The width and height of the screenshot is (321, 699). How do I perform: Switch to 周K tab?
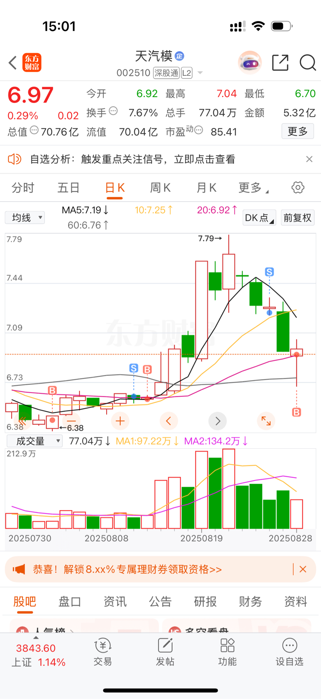pos(160,188)
